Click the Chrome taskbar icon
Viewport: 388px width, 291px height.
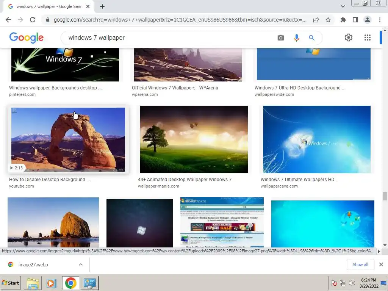pyautogui.click(x=71, y=283)
